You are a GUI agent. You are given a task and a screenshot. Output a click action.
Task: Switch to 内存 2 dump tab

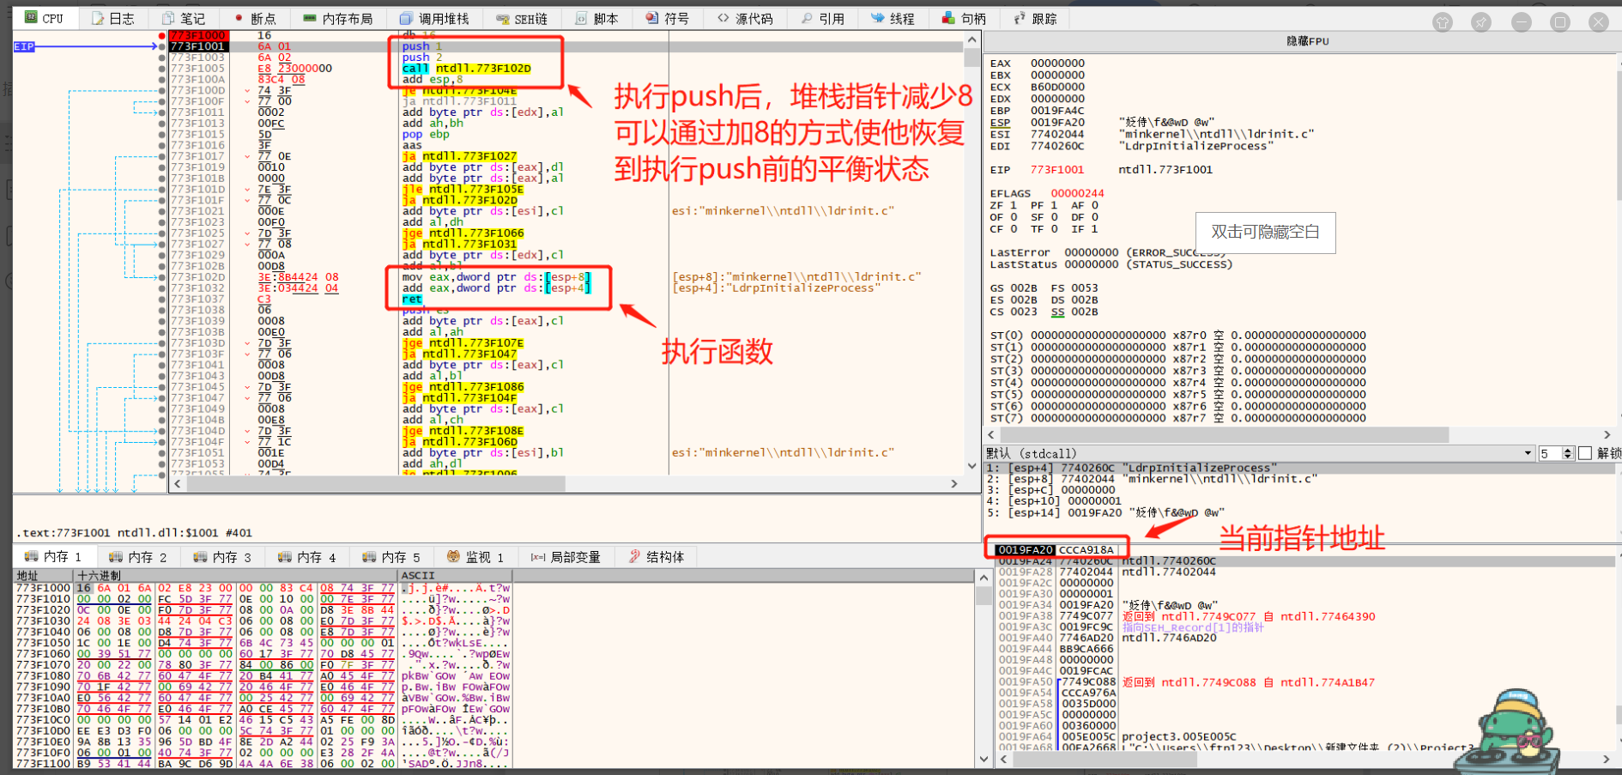[138, 557]
